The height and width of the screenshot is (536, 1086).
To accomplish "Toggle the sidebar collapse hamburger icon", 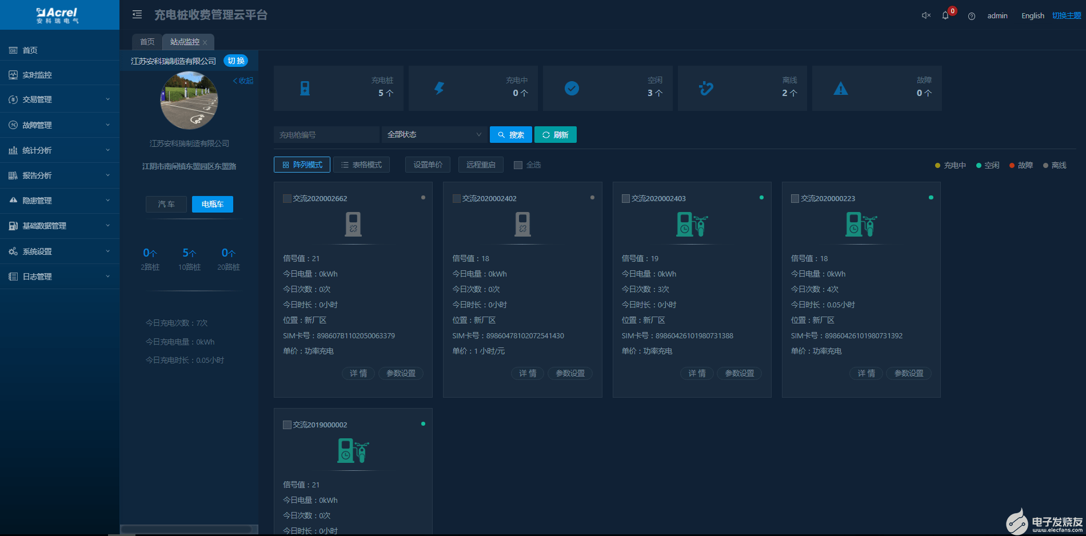I will [x=137, y=14].
